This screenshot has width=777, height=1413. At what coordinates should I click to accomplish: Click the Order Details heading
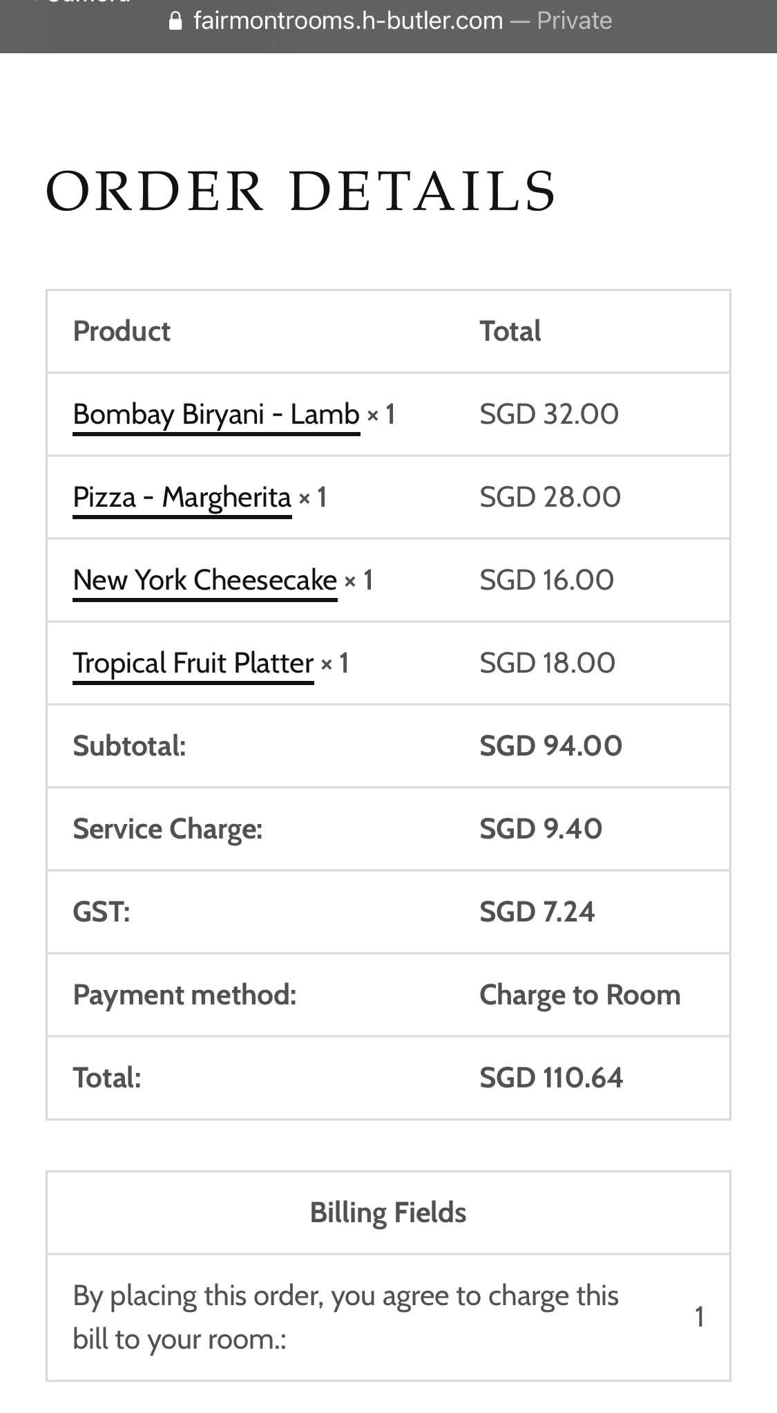click(x=300, y=191)
